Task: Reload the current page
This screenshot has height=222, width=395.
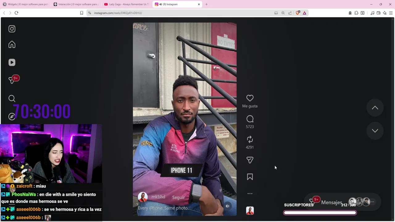Action: point(16,13)
